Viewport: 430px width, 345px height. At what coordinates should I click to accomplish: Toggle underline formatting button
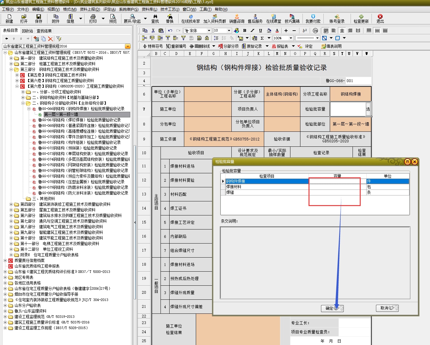(x=261, y=30)
